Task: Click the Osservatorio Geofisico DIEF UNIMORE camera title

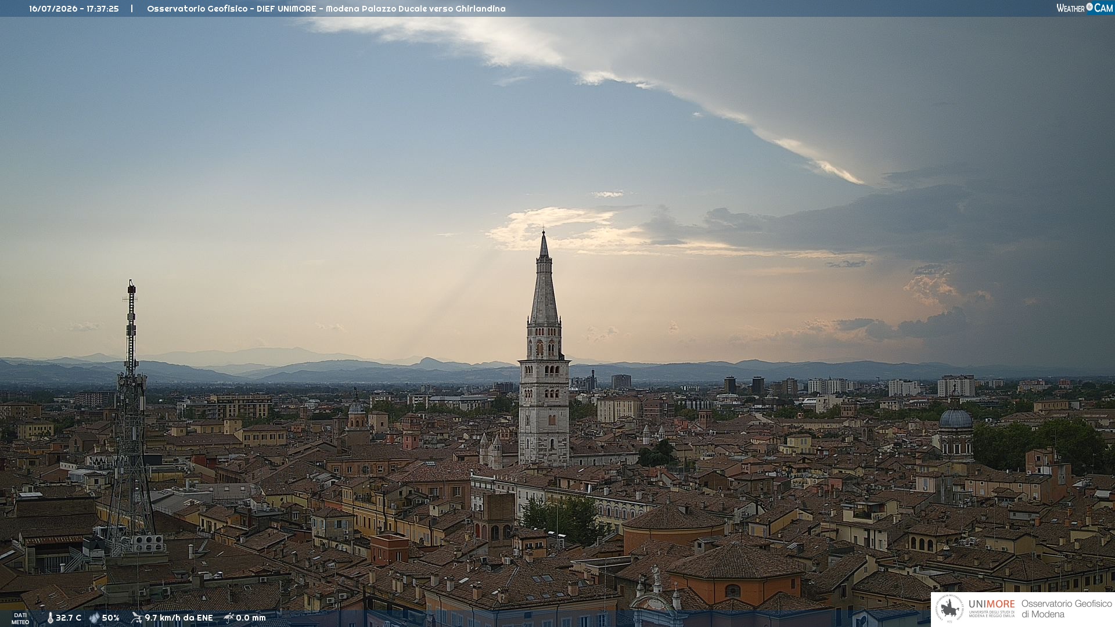Action: click(326, 9)
